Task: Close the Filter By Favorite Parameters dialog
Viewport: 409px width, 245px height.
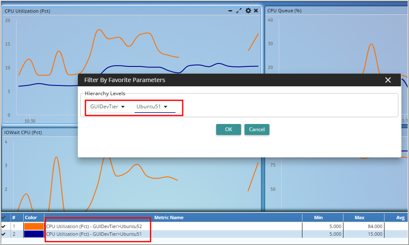Action: pos(388,80)
